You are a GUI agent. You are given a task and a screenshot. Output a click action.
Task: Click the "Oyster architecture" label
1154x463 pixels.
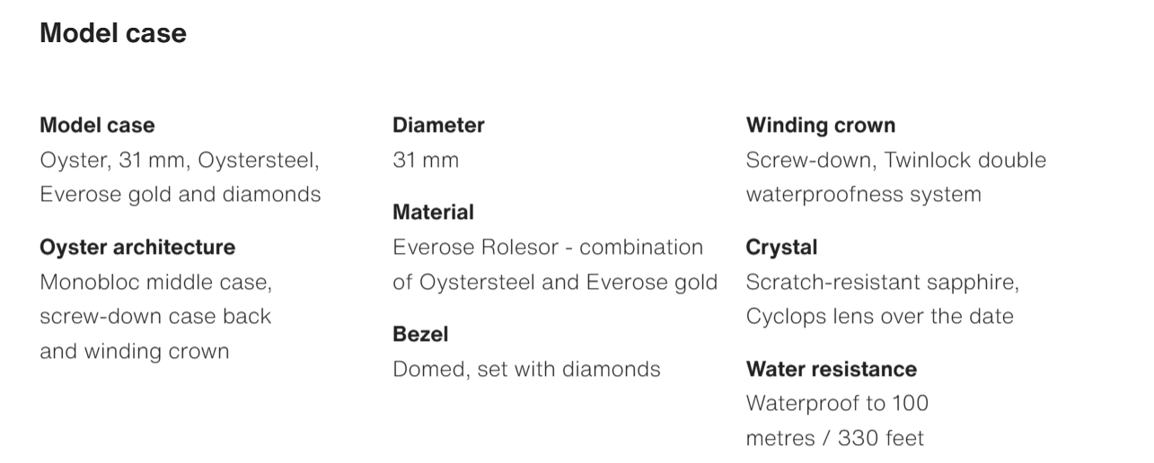[x=137, y=248]
